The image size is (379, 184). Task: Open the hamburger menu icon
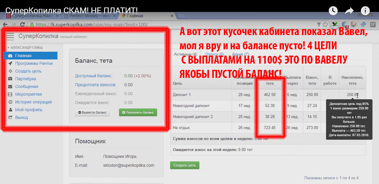10,36
